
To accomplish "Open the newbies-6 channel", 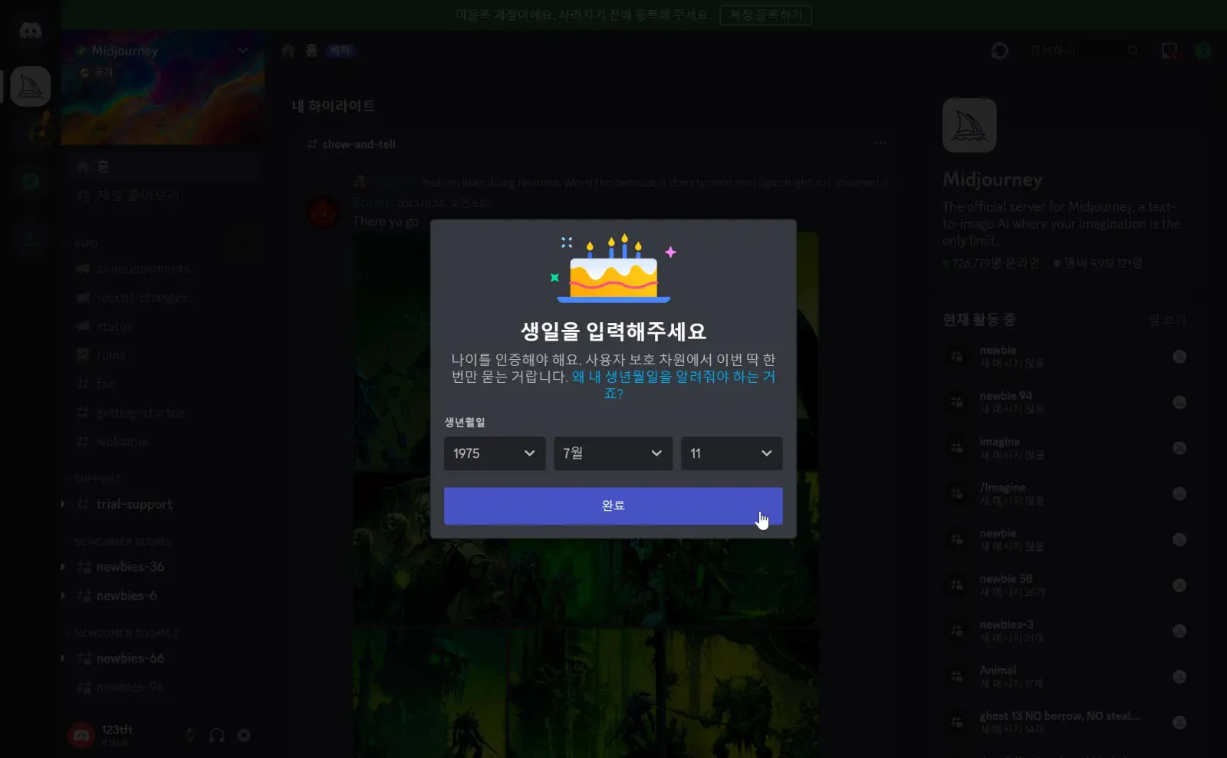I will pos(163,595).
